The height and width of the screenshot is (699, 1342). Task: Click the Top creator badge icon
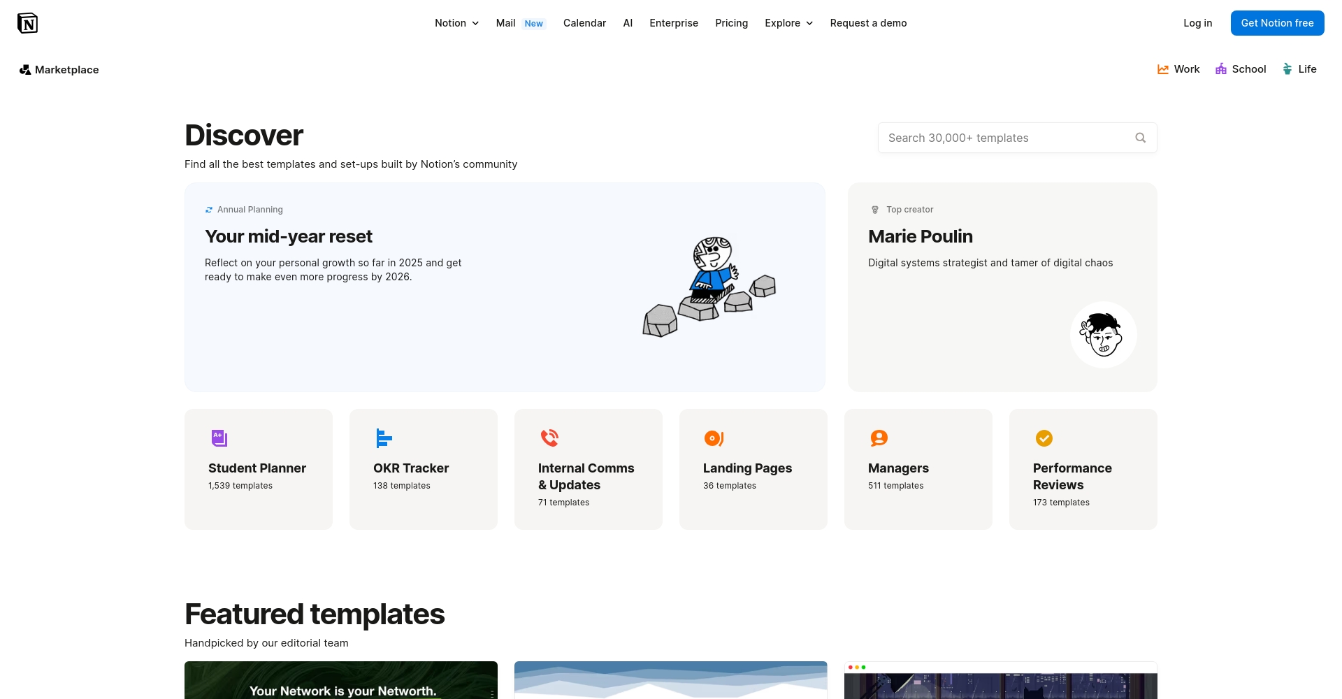[x=875, y=210]
